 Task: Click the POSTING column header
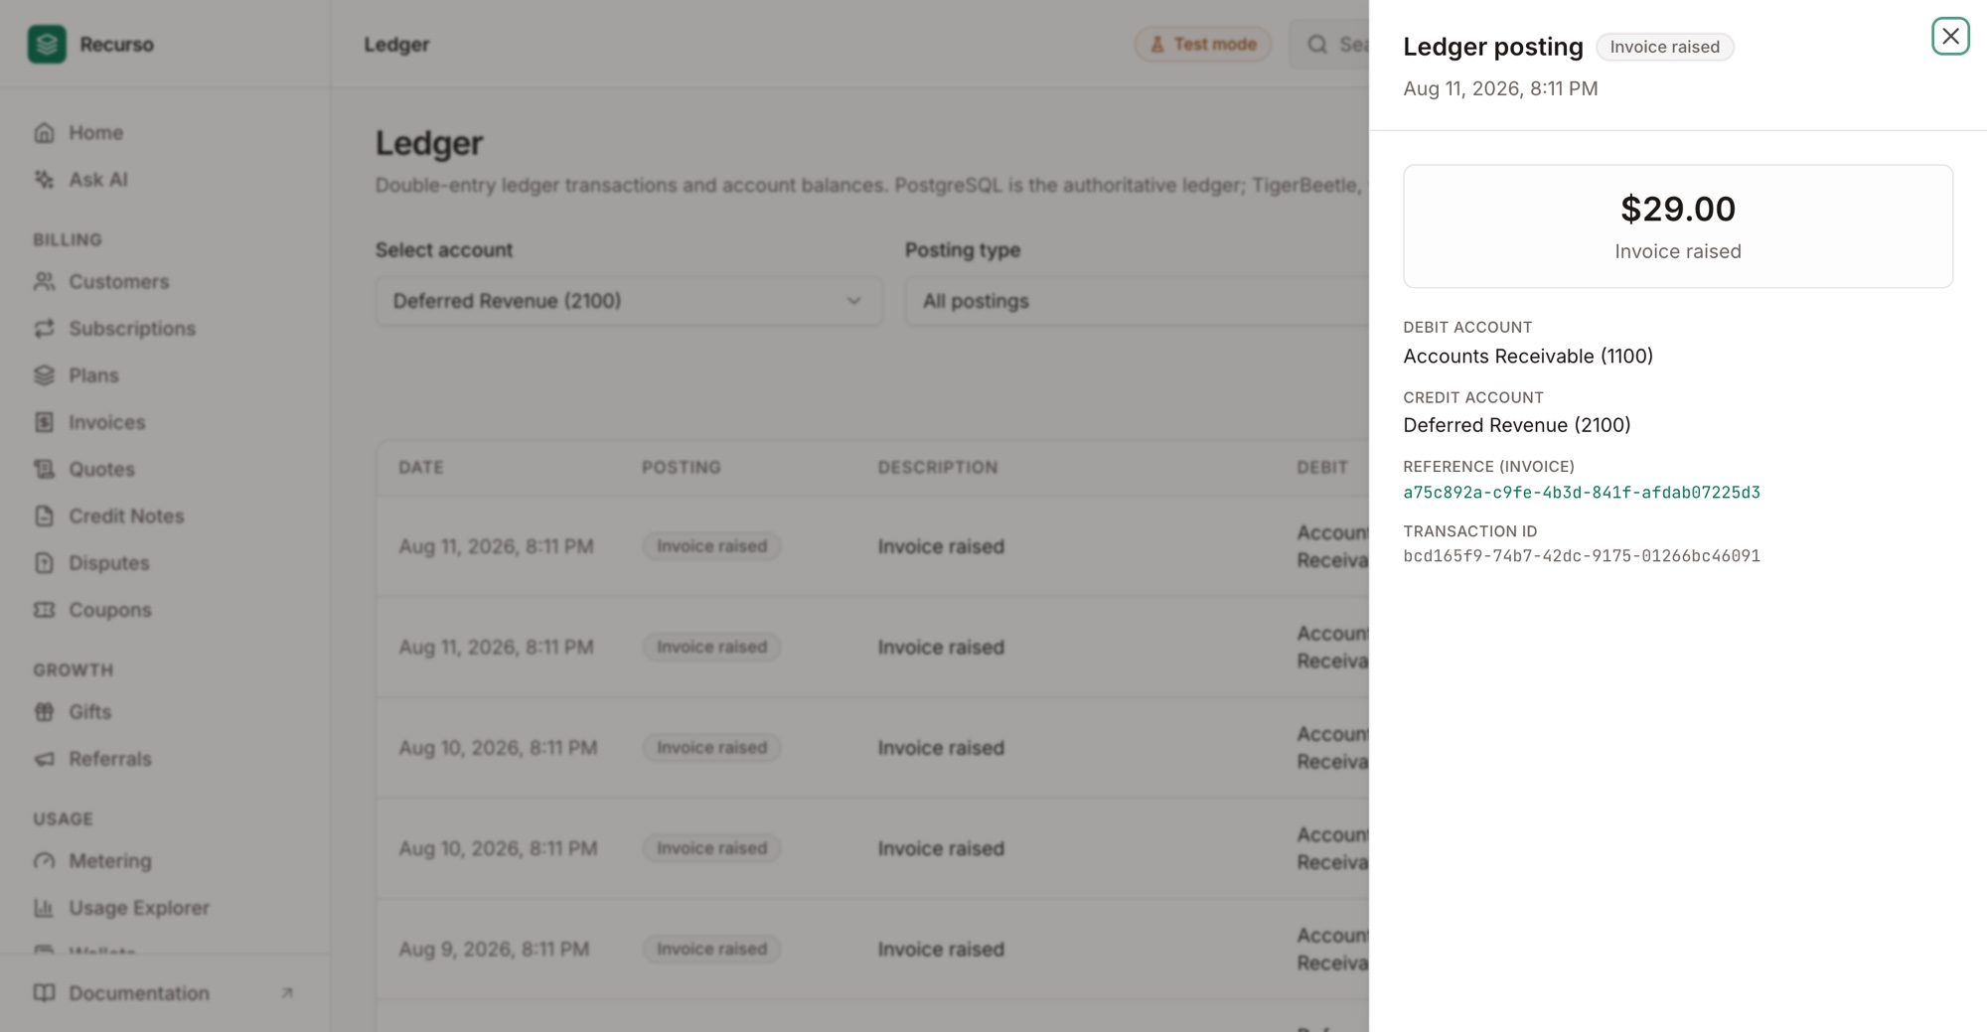coord(682,468)
